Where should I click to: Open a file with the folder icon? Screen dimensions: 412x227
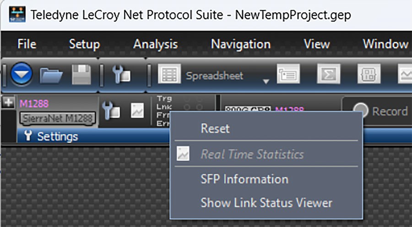pyautogui.click(x=51, y=75)
